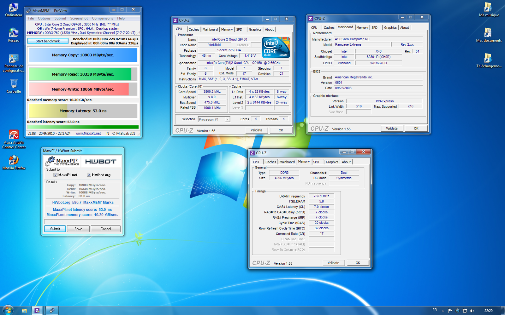Click the Rampage Extreme model field
Image resolution: width=505 pixels, height=315 pixels.
(x=362, y=45)
